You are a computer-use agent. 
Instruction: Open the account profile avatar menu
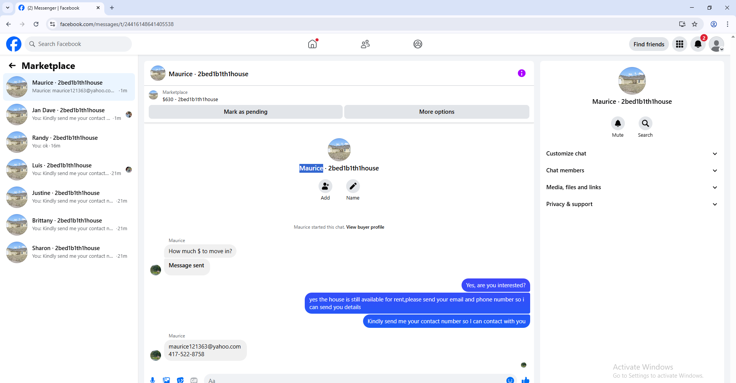coord(716,44)
